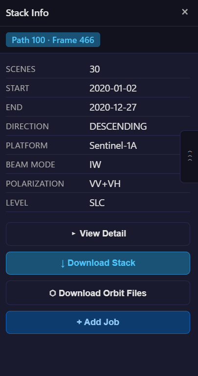Click the IW beam mode value
Viewport: 198px width, 376px height.
pyautogui.click(x=95, y=164)
